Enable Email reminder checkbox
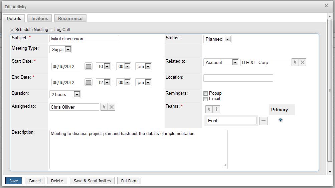Image resolution: width=335 pixels, height=188 pixels. 205,99
